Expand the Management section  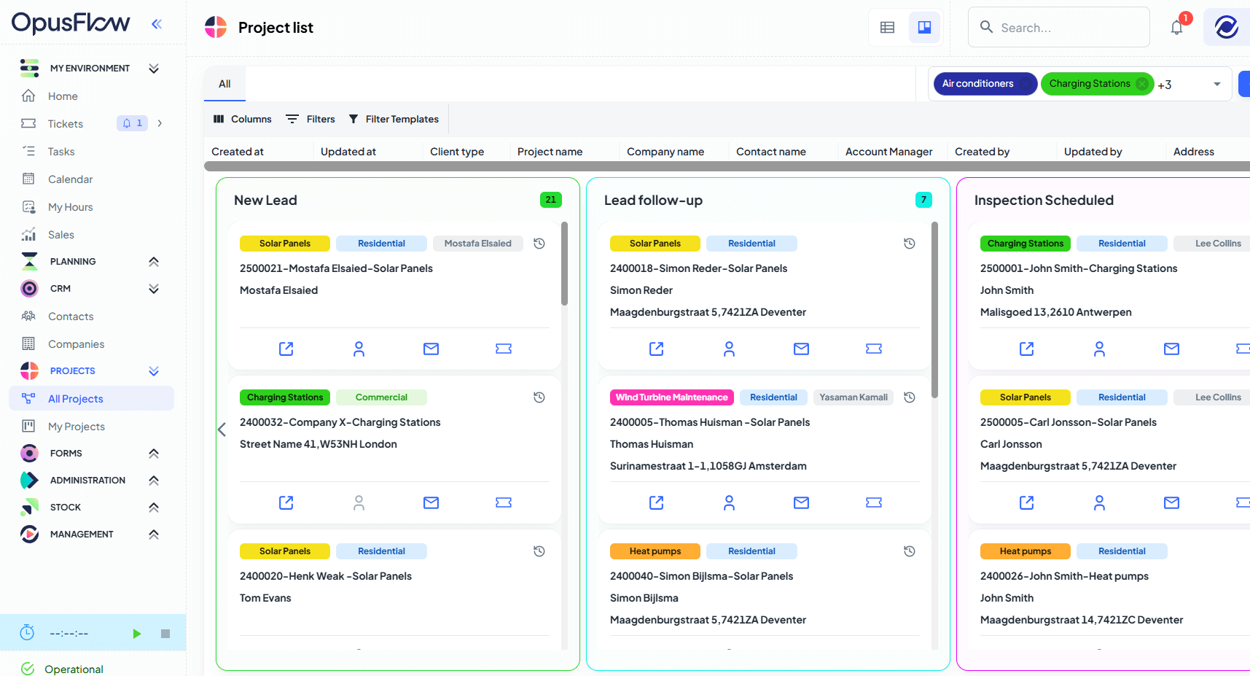click(154, 535)
